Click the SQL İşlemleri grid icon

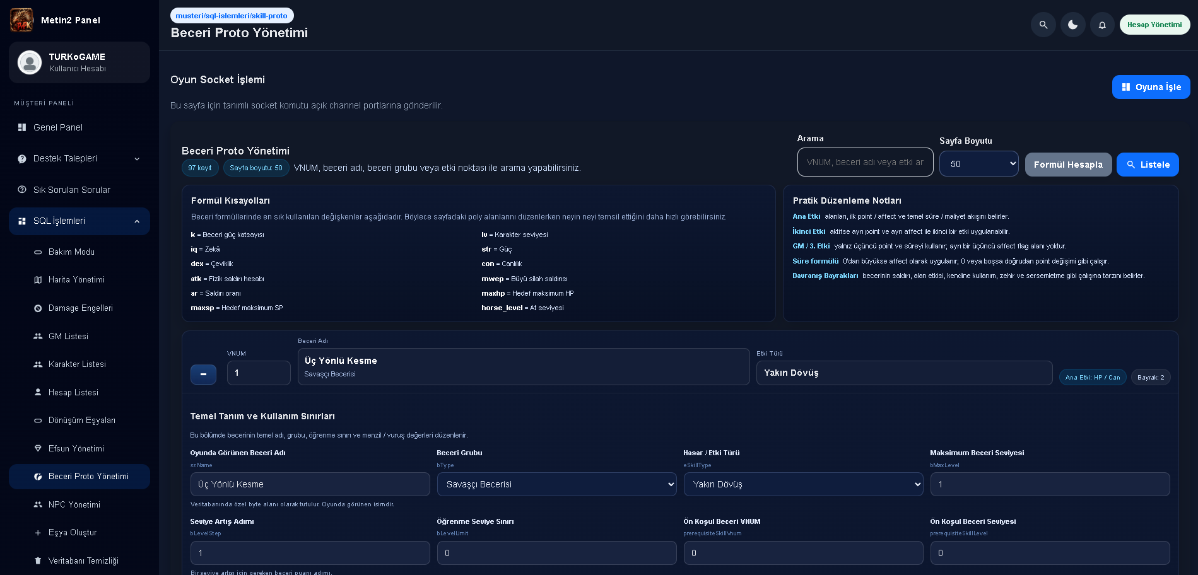(x=22, y=221)
